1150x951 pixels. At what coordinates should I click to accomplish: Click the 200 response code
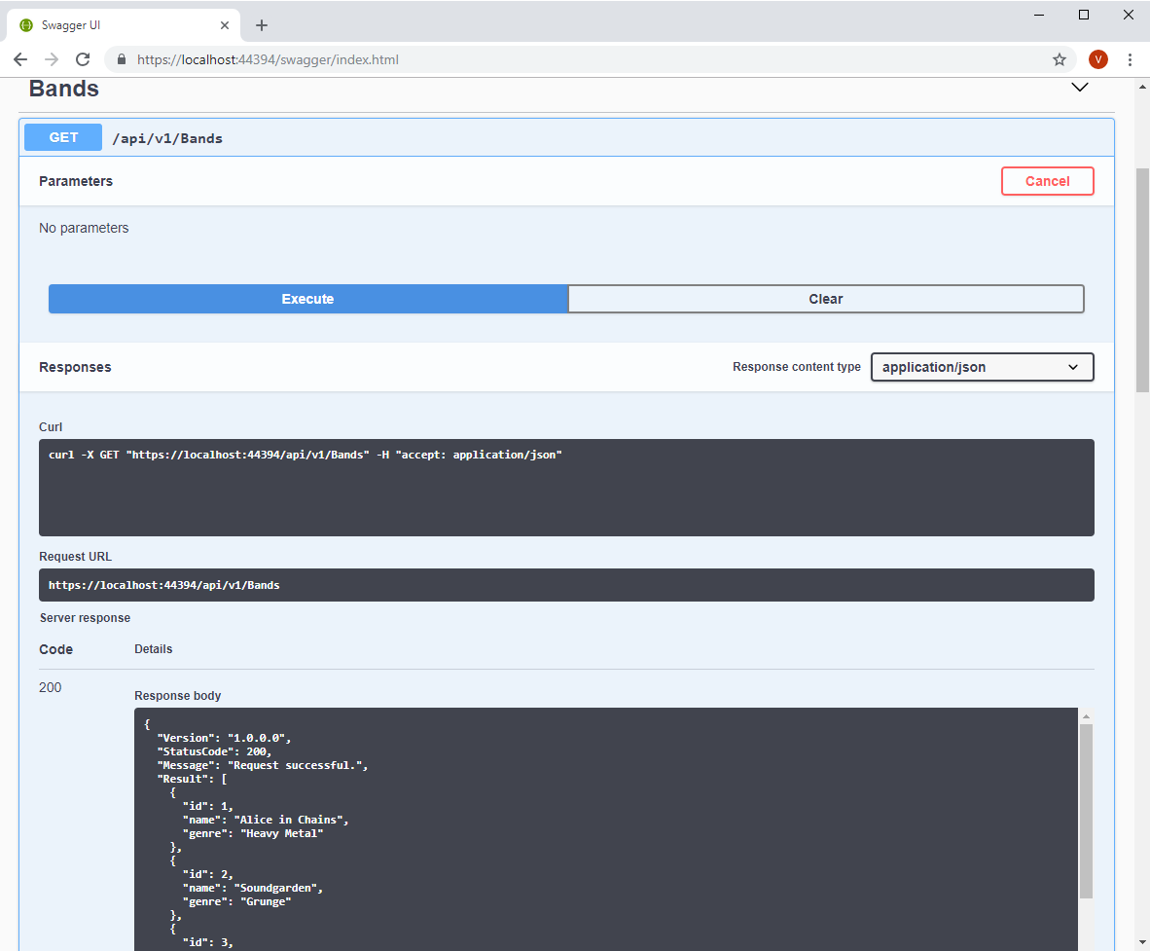[50, 687]
